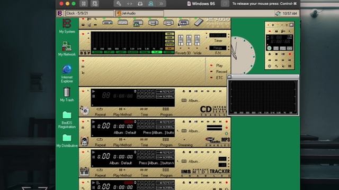Click the round play button in mini remote
The height and width of the screenshot is (190, 339).
(269, 48)
